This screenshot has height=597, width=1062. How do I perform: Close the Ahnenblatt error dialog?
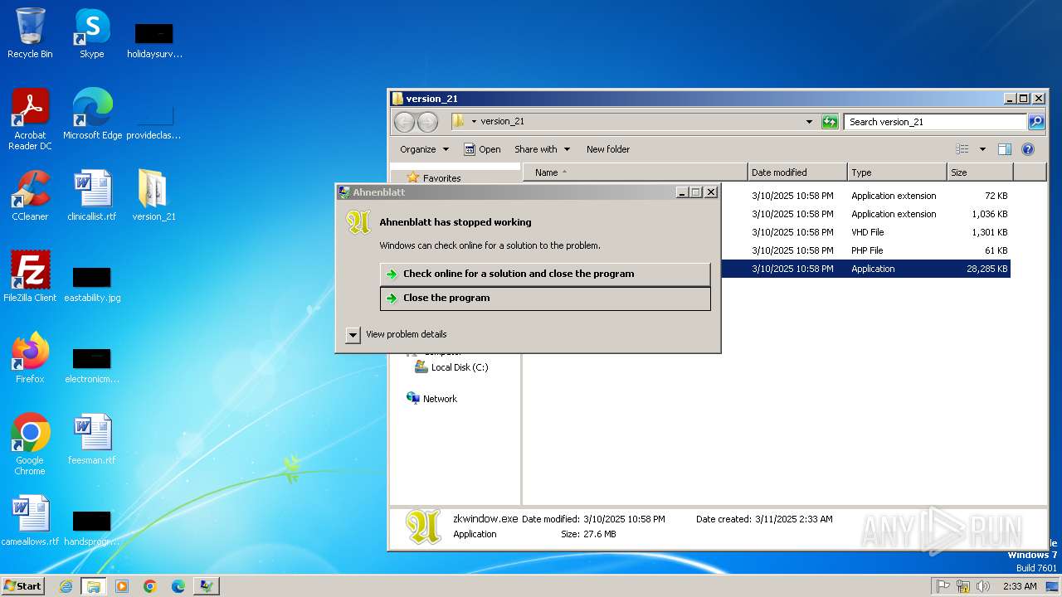tap(711, 192)
